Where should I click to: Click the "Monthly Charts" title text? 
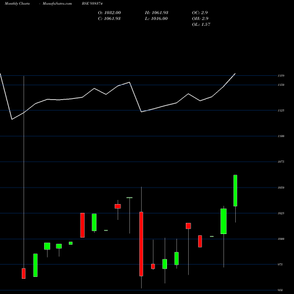click(x=17, y=4)
